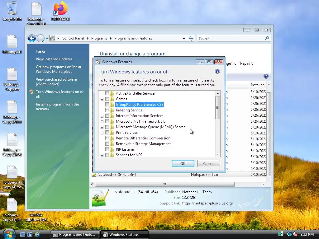Viewport: 319px width, 239px height.
Task: Click the Notepad++ program icon in details pane
Action: click(x=101, y=198)
